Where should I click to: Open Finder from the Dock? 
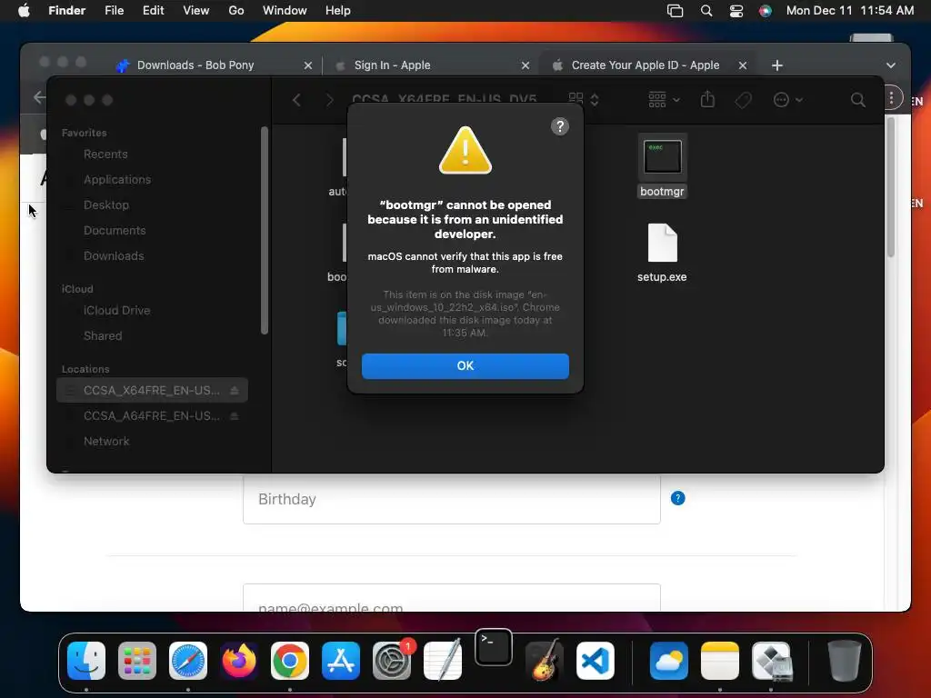coord(86,661)
